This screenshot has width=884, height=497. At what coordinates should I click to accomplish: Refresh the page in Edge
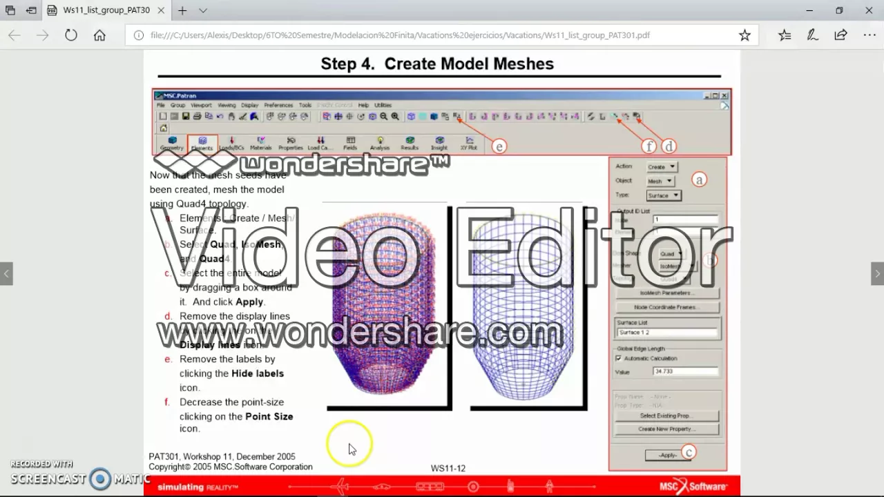coord(71,35)
